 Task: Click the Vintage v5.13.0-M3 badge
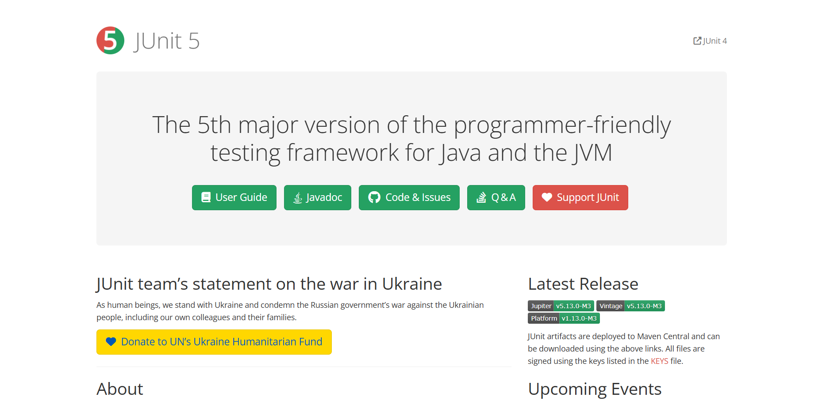[x=630, y=306]
